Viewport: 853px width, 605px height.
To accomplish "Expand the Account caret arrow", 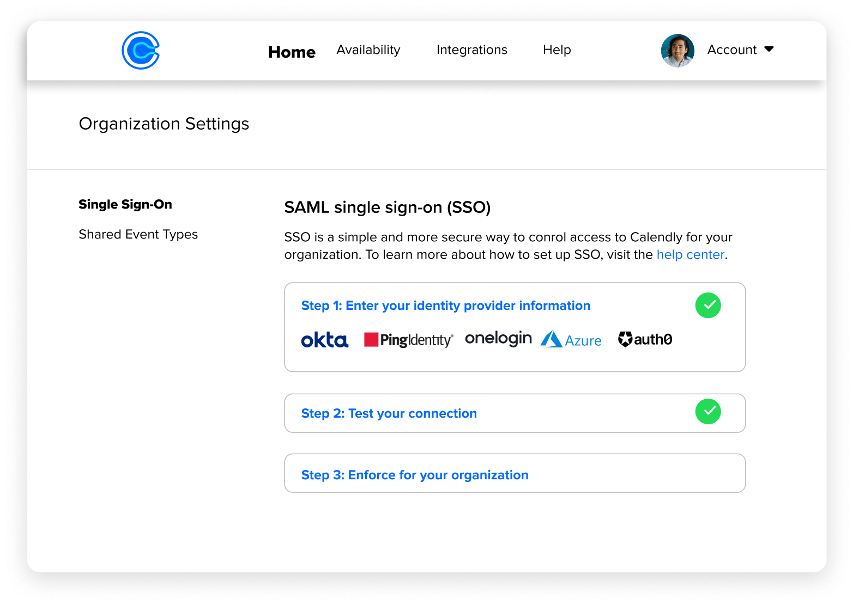I will click(769, 49).
